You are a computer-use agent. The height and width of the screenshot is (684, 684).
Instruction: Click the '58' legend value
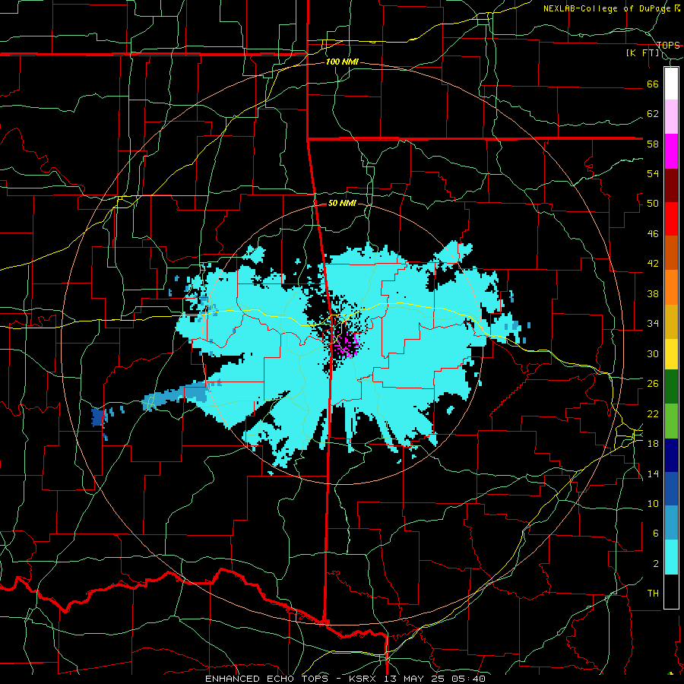653,144
